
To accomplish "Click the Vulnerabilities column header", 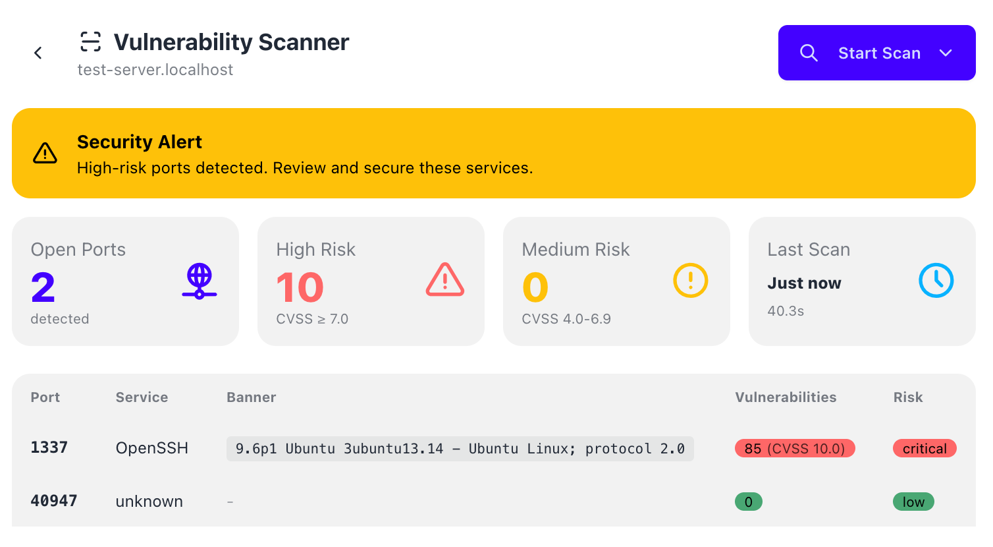I will pyautogui.click(x=786, y=397).
